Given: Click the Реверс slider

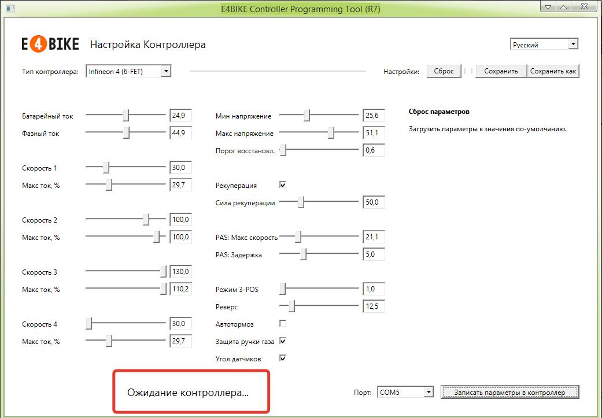Looking at the screenshot, I should tap(319, 306).
